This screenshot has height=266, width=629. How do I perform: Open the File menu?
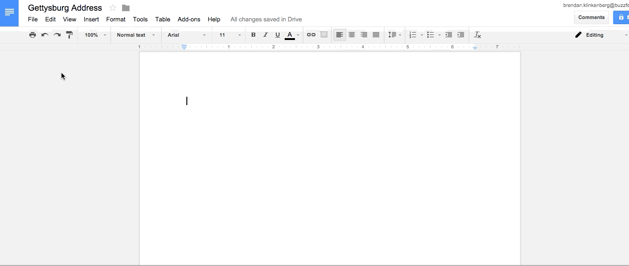point(33,20)
